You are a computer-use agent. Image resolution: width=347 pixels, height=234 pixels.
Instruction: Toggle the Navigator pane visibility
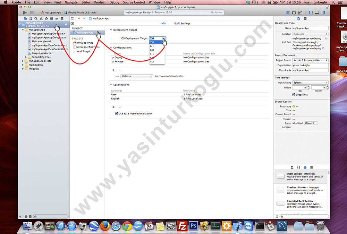coord(311,12)
